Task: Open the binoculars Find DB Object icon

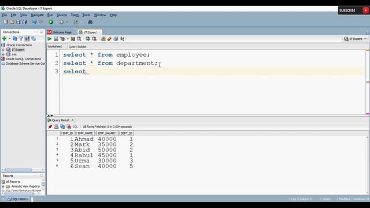Action: coord(90,22)
